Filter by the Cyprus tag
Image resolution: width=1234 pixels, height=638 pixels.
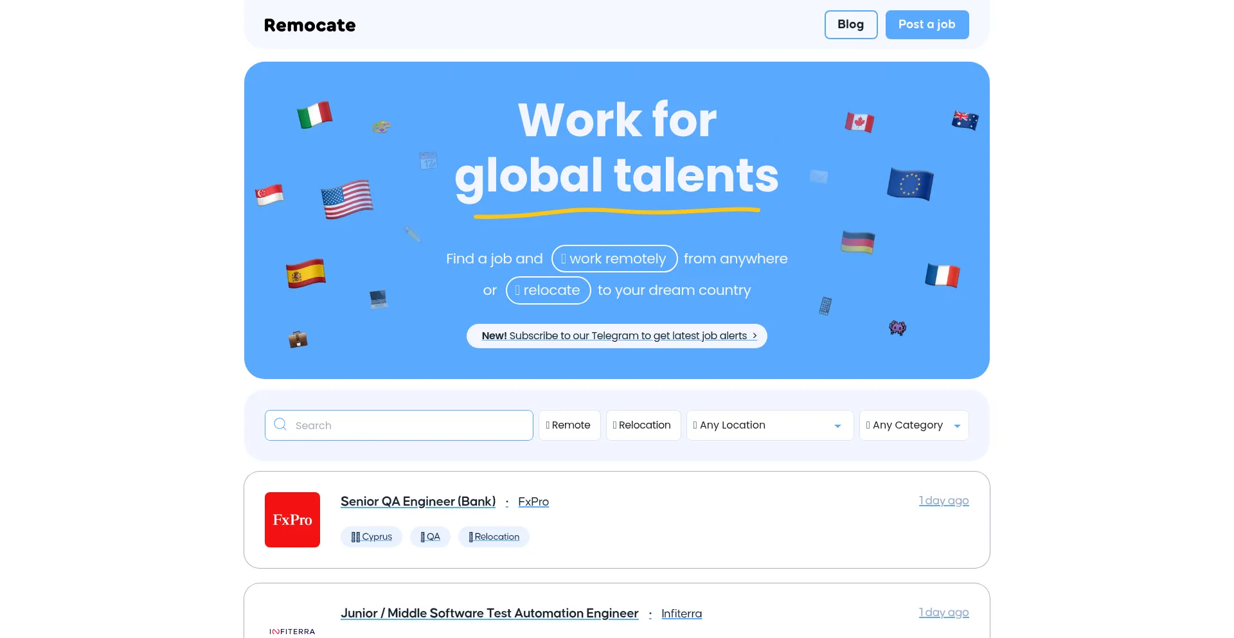(371, 536)
